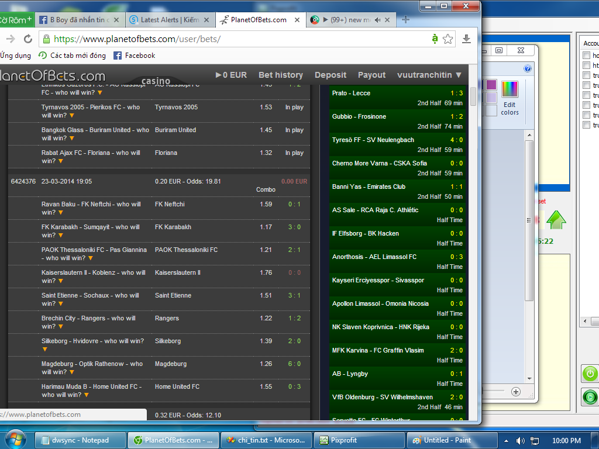Expand Ravan Baku - FK Neftchi arrow
The image size is (599, 449).
click(x=61, y=213)
